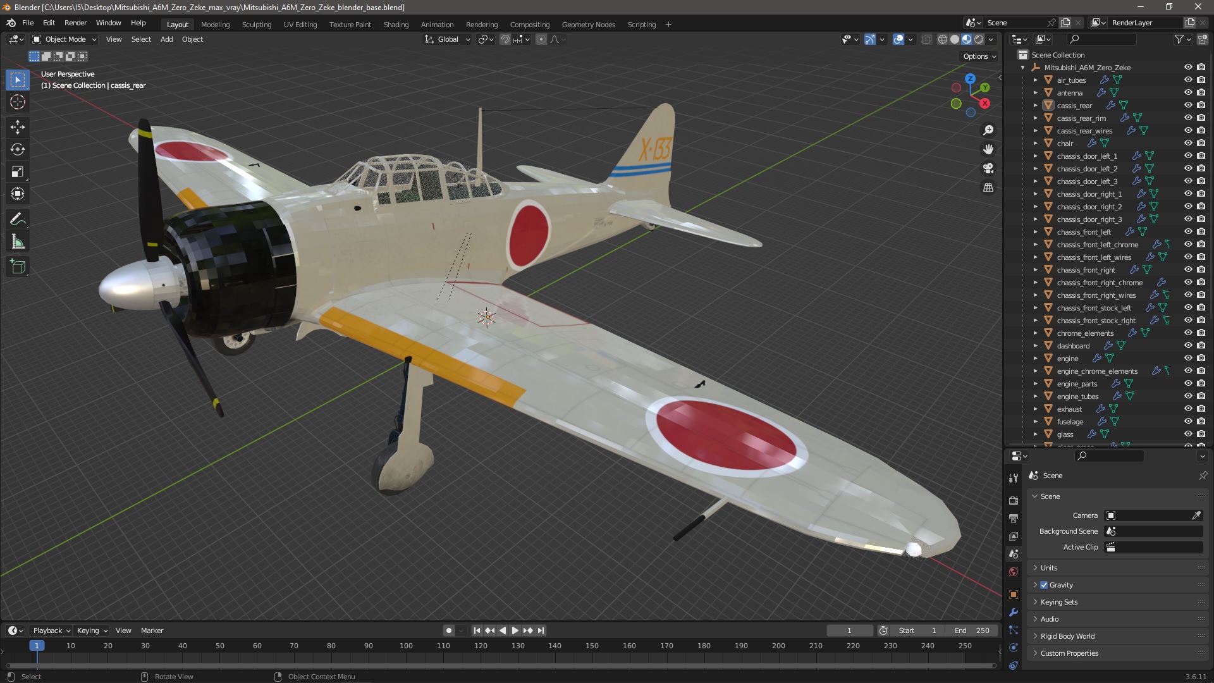The image size is (1214, 683).
Task: Click the zoom view magnifier gizmo
Action: [988, 130]
